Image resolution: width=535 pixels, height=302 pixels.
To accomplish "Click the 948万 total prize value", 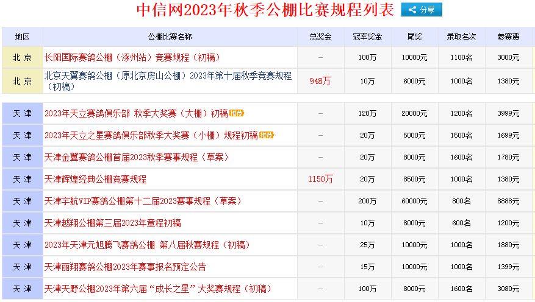I will (320, 81).
